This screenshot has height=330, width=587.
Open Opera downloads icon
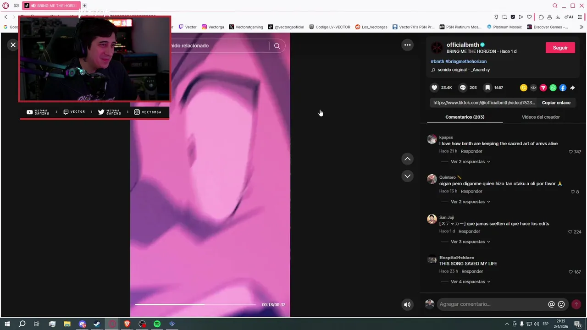click(558, 17)
